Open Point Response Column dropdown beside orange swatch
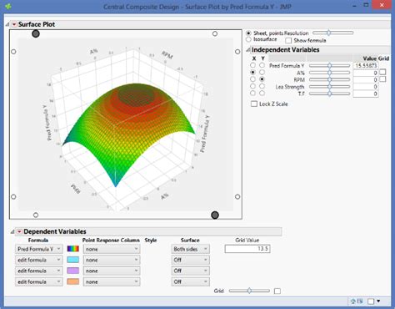This screenshot has height=309, width=395. pos(112,281)
